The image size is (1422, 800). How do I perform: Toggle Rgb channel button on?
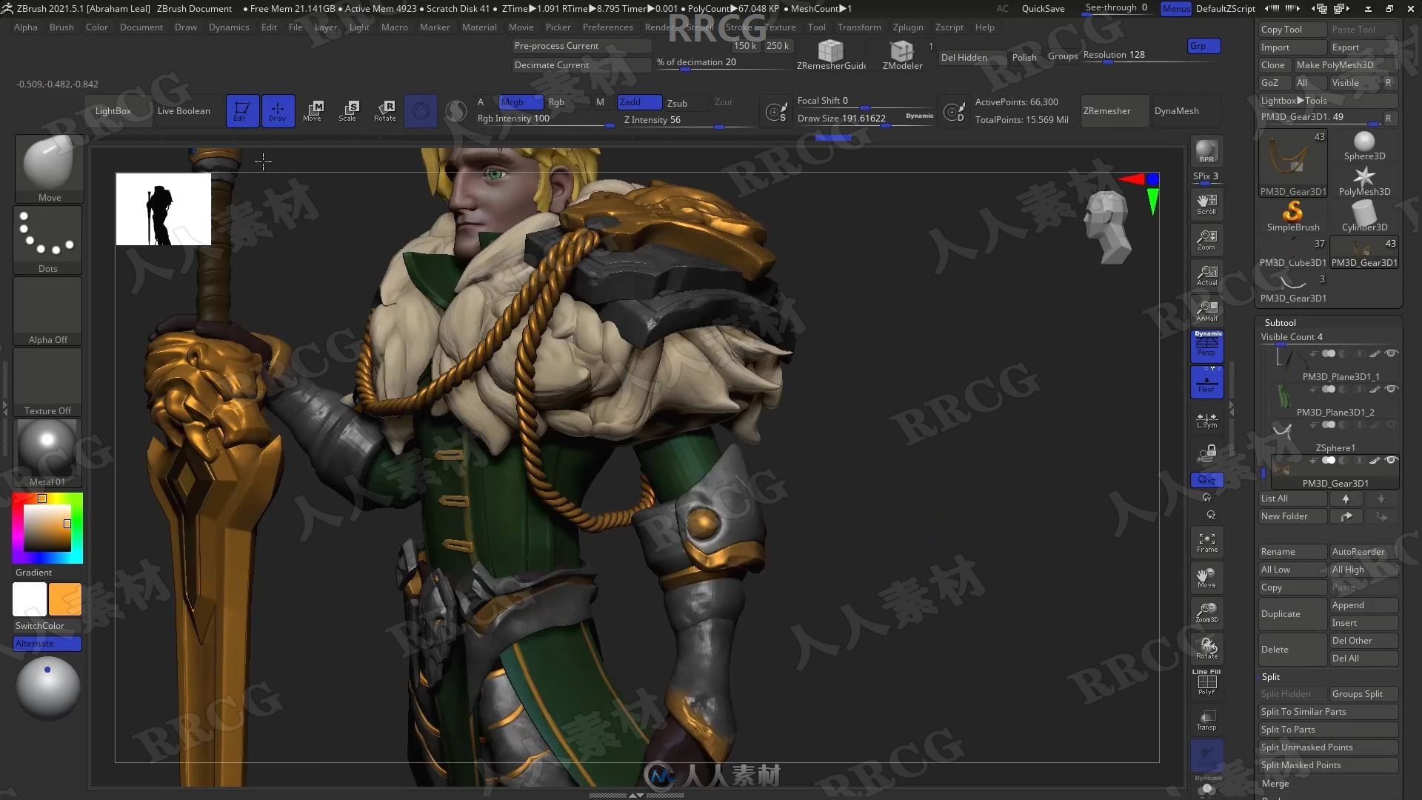click(x=557, y=101)
